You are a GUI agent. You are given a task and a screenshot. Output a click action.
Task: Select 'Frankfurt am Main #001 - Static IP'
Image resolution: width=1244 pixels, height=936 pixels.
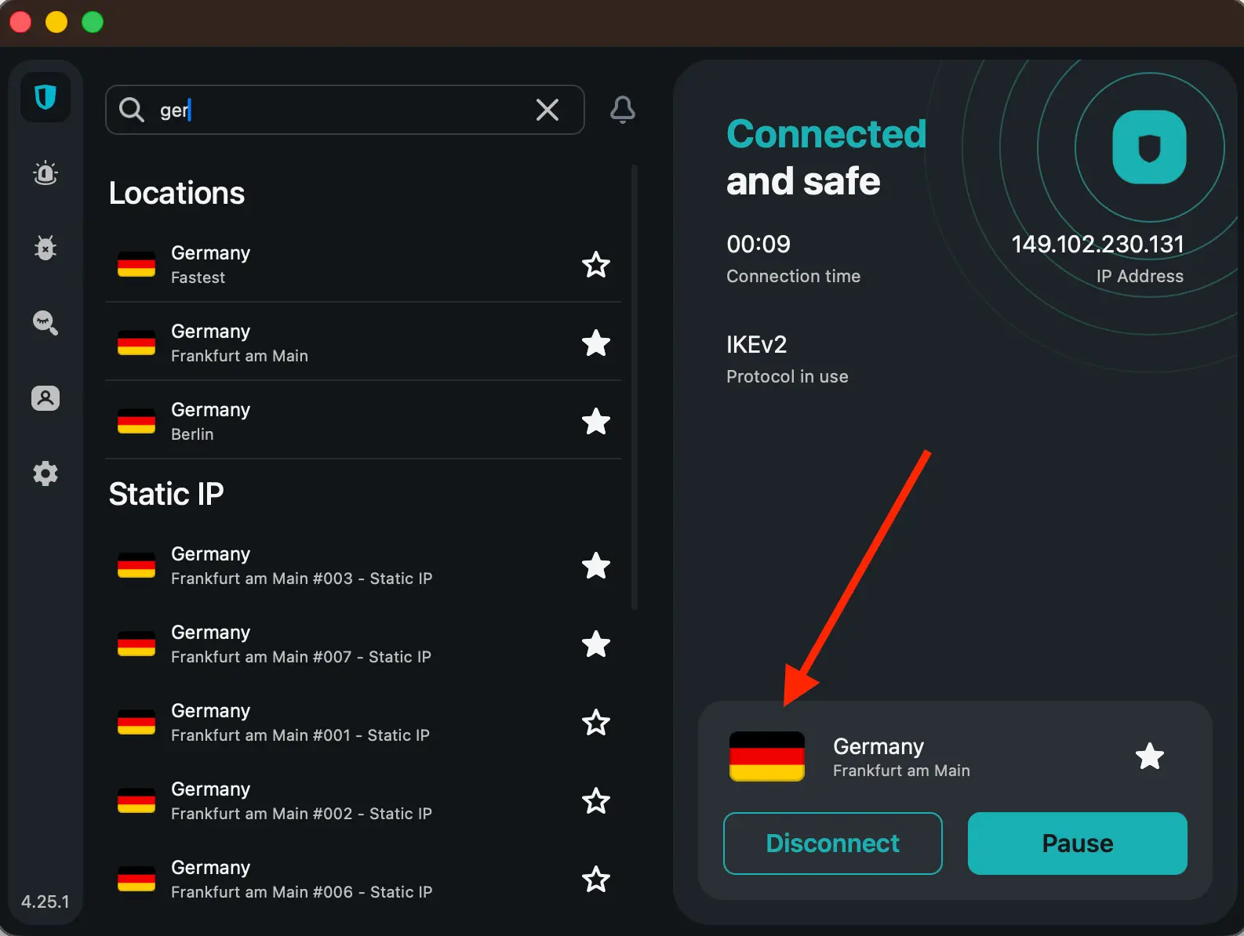[363, 723]
